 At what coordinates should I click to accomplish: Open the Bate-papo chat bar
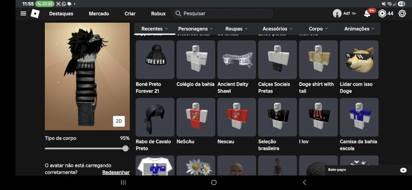(x=367, y=170)
